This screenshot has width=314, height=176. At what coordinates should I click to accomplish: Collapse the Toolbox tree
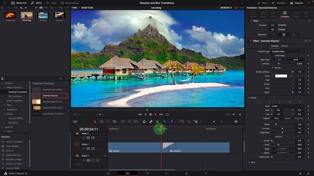(2, 83)
